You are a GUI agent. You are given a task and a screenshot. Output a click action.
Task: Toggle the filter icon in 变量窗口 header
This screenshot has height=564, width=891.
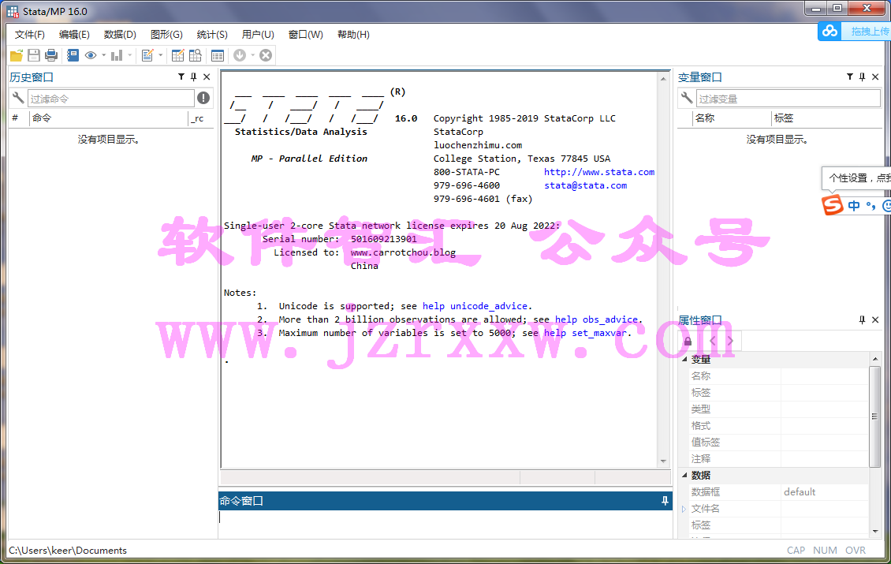pyautogui.click(x=849, y=77)
